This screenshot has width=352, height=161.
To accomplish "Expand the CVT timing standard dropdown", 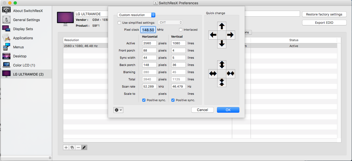I will click(x=170, y=23).
